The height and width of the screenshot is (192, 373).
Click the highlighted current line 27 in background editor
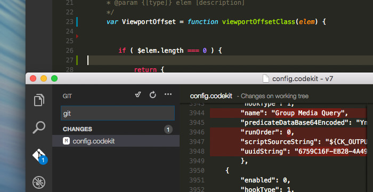230,60
